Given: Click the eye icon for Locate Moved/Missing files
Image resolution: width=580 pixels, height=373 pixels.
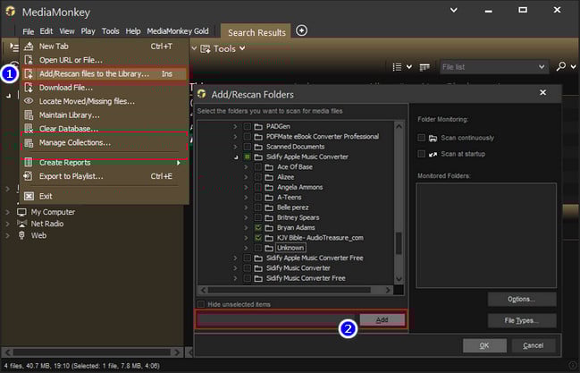Looking at the screenshot, I should 29,101.
